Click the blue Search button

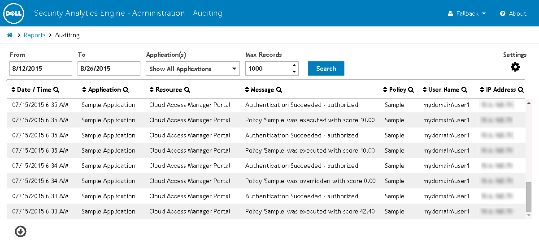click(x=326, y=68)
